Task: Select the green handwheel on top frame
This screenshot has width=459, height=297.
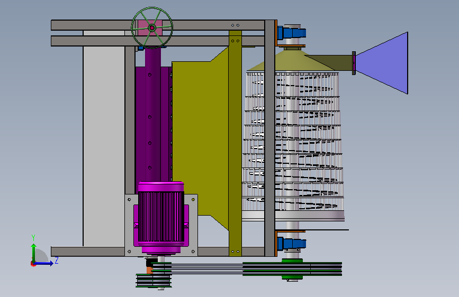Action: (152, 28)
